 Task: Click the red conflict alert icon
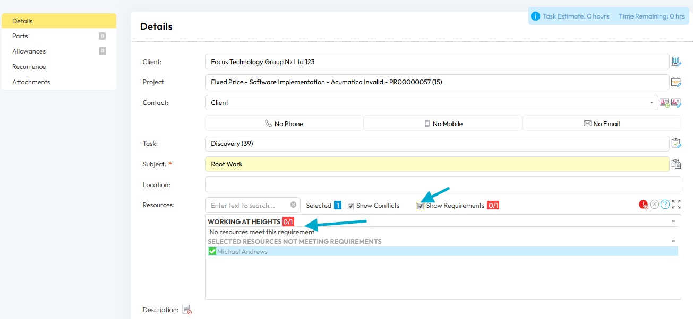click(x=644, y=205)
